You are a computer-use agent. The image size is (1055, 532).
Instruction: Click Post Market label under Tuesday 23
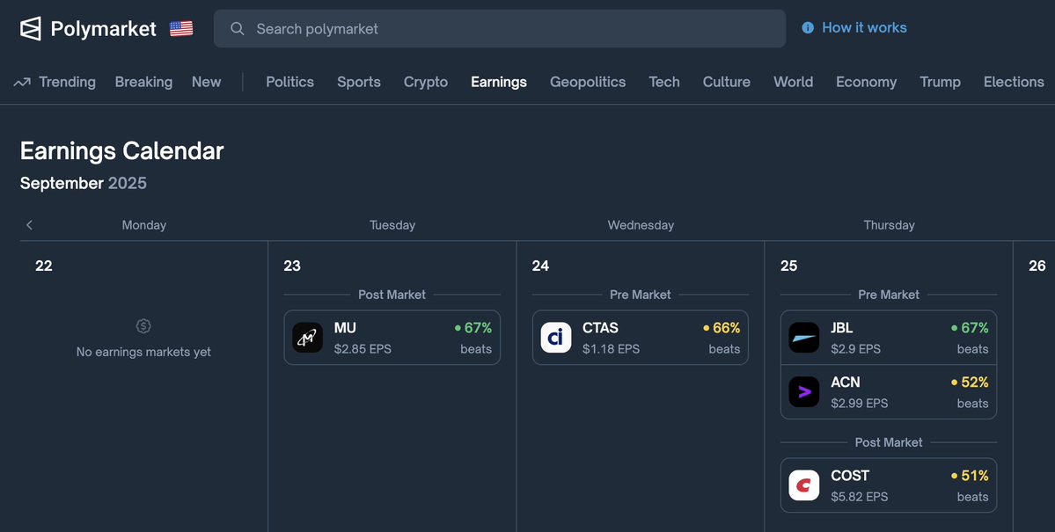tap(392, 295)
